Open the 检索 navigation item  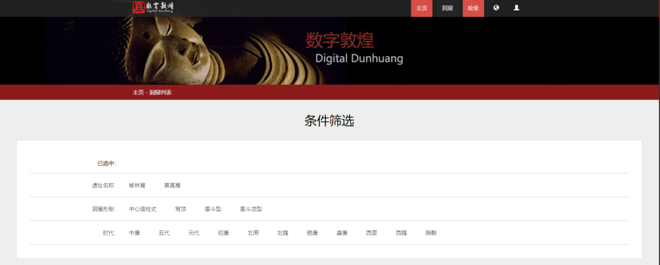[473, 9]
